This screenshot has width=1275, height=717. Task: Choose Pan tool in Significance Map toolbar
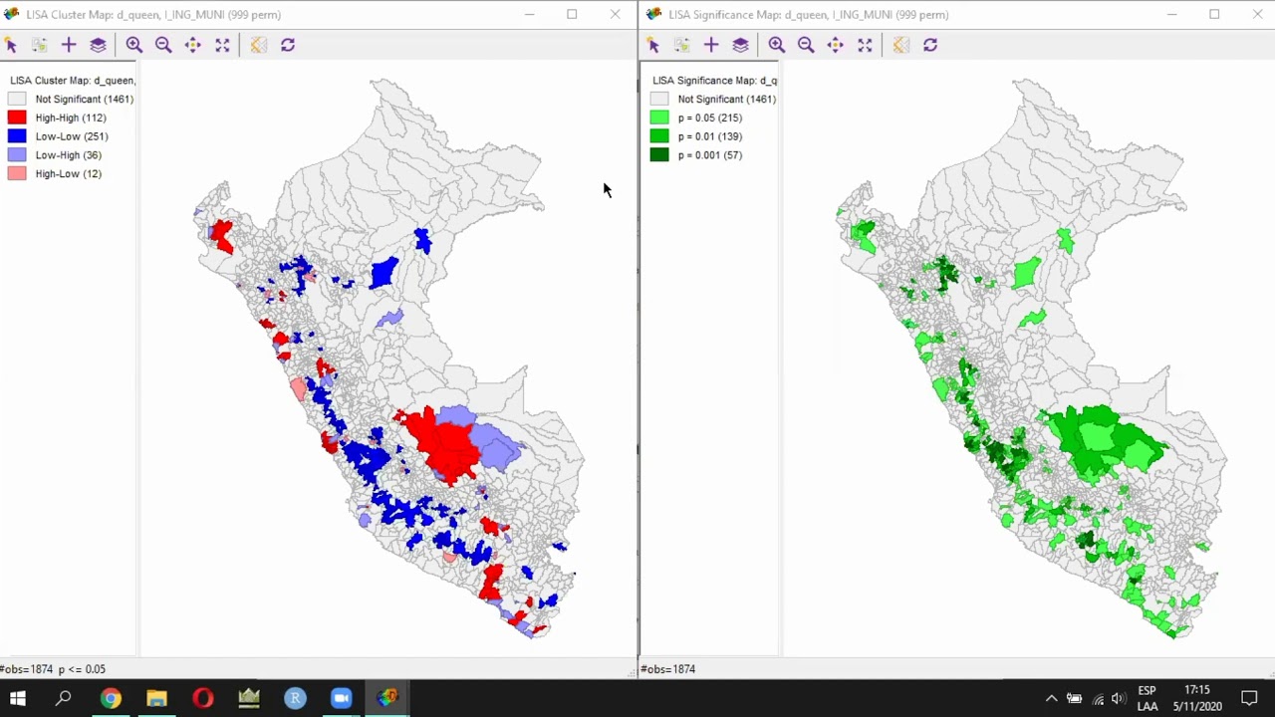click(x=835, y=45)
